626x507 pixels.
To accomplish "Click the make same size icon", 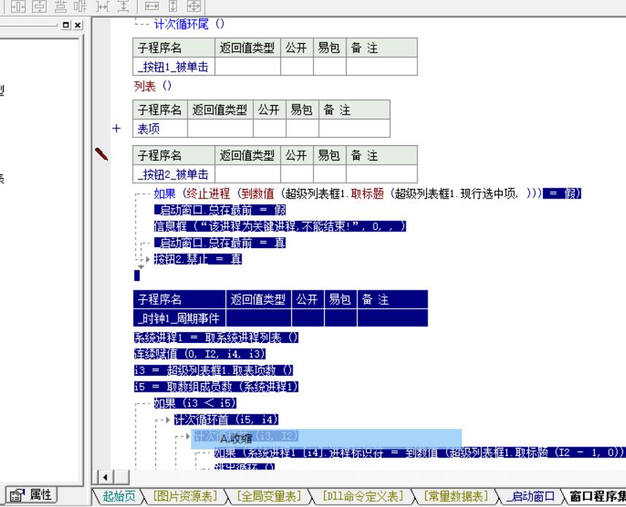I will (194, 6).
